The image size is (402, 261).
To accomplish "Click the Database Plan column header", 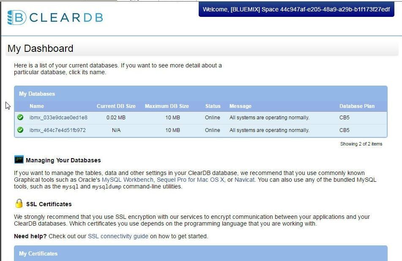I will point(357,106).
